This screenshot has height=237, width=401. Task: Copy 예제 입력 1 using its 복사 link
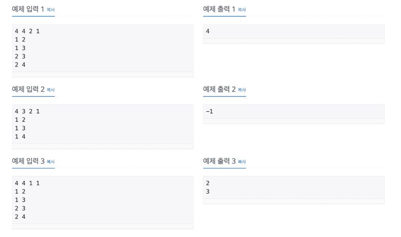51,10
